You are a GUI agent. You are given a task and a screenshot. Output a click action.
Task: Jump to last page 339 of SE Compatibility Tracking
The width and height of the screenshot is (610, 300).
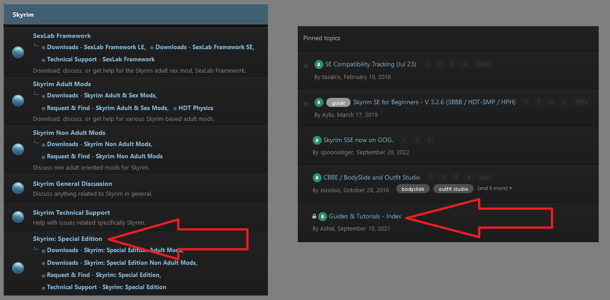[x=482, y=65]
